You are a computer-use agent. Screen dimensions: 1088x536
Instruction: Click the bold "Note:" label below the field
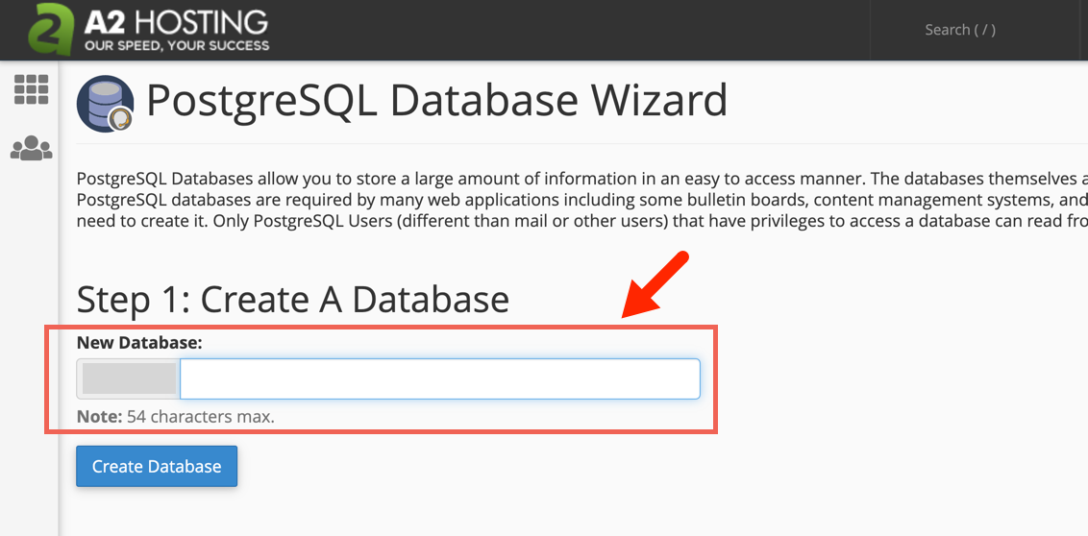99,417
